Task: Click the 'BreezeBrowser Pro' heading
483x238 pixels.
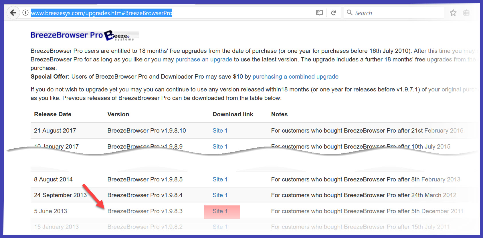Action: coord(66,35)
